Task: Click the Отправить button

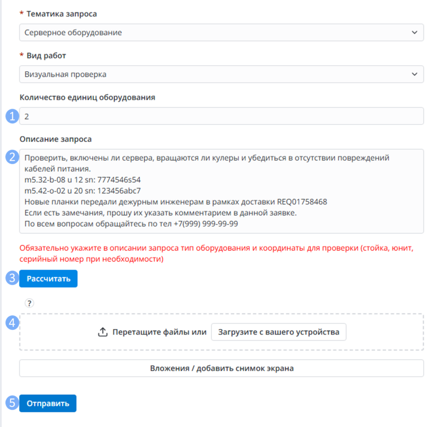Action: [48, 403]
